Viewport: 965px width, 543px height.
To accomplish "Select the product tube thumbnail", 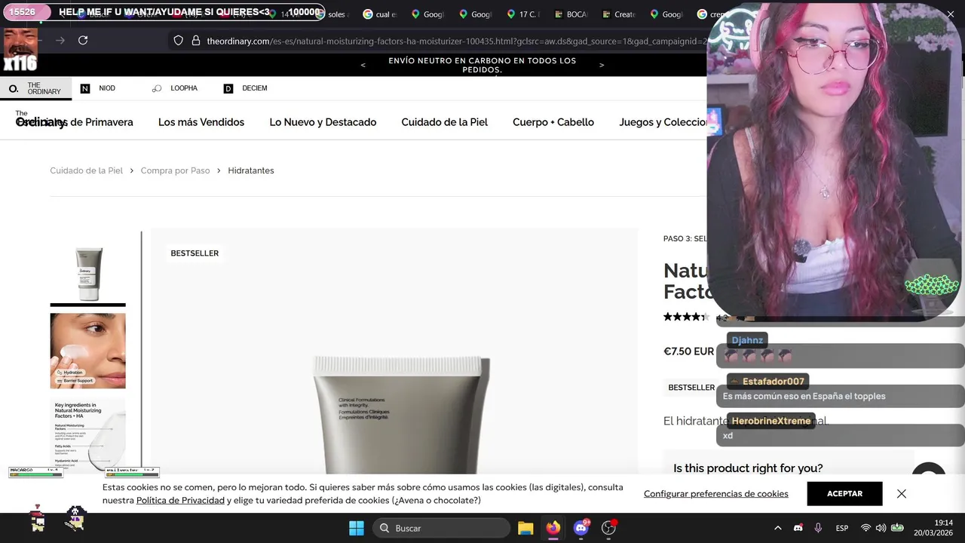I will pyautogui.click(x=88, y=274).
